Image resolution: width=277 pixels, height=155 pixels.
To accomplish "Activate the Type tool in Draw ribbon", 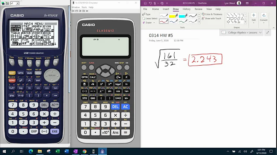I will 147,14.
